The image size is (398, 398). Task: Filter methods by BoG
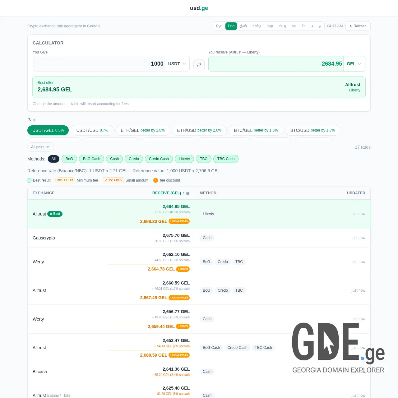(x=69, y=159)
